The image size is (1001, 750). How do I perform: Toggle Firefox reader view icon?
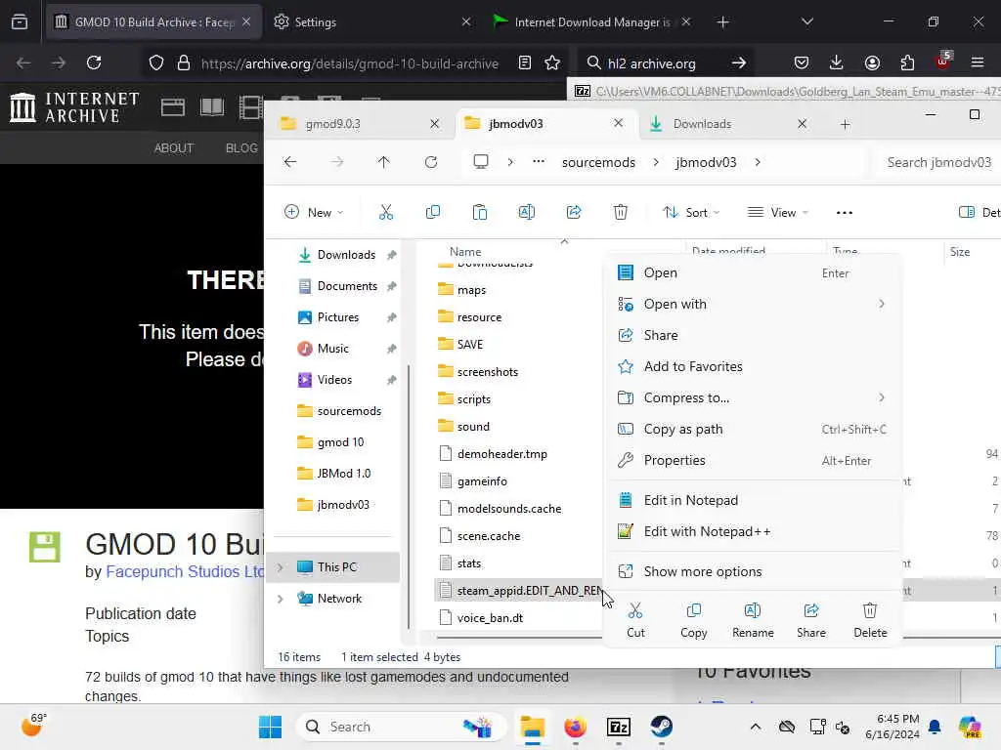(525, 62)
